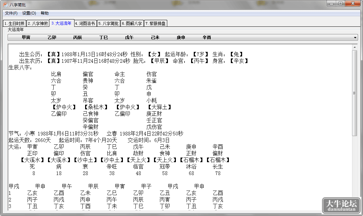Click the starting age 48 in 大运 row

[x=138, y=173]
